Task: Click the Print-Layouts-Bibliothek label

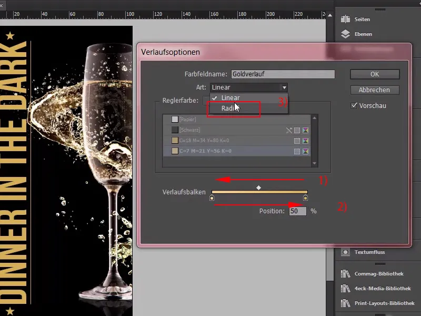Action: pyautogui.click(x=385, y=303)
